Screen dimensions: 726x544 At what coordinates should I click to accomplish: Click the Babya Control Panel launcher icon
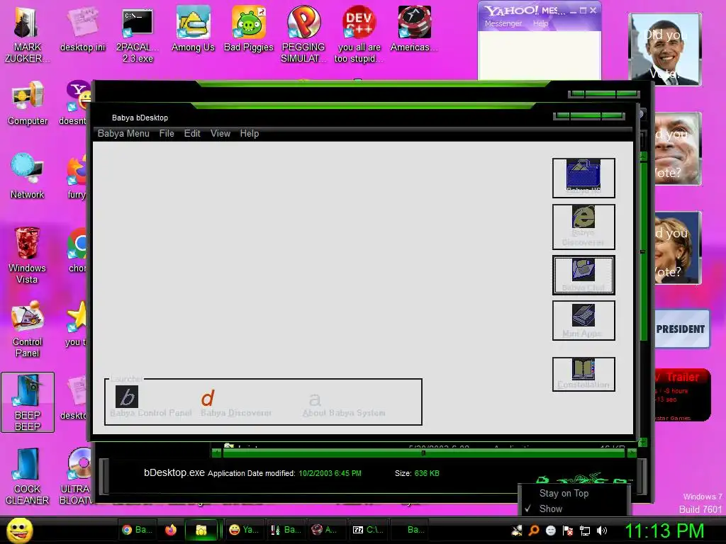coord(127,397)
